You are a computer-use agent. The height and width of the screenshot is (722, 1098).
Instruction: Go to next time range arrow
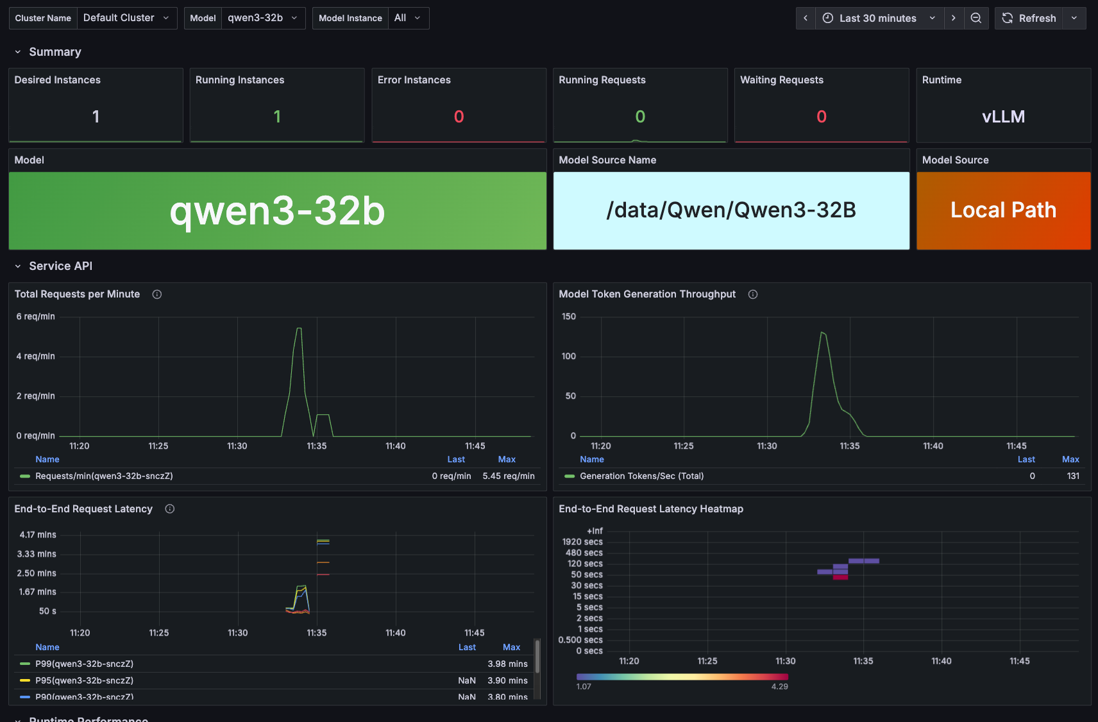click(x=954, y=18)
